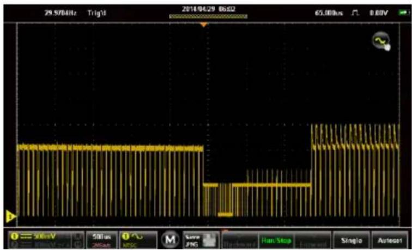Open the channel 1 vertical scale settings

click(x=46, y=240)
